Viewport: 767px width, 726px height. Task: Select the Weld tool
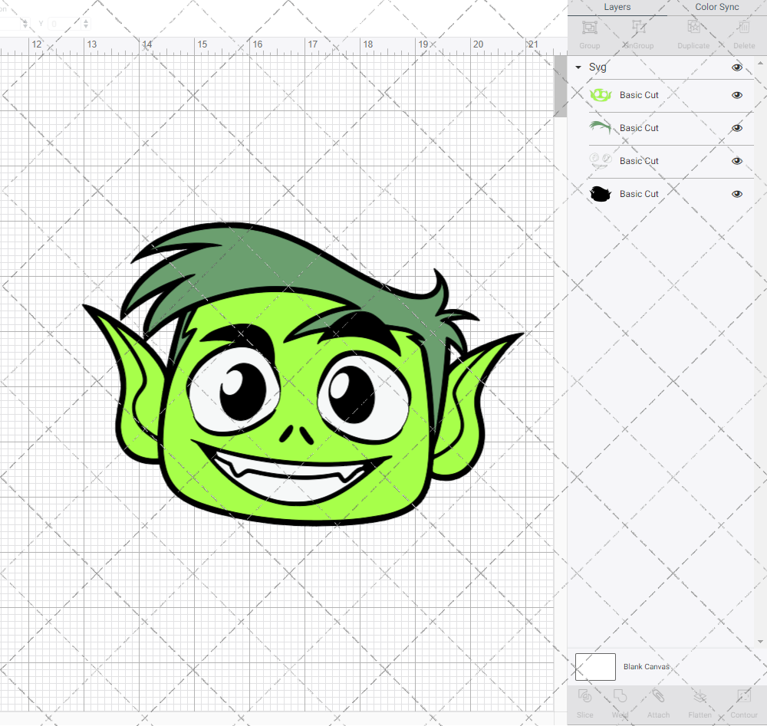click(620, 702)
